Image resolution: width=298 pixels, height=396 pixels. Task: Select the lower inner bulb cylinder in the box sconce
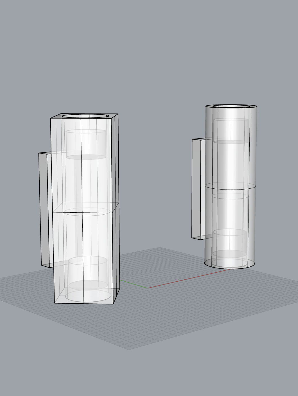point(88,273)
